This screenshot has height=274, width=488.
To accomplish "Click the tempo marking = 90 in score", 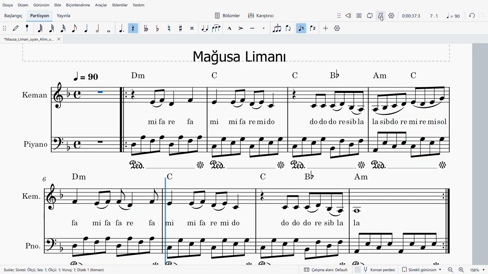I will [85, 76].
